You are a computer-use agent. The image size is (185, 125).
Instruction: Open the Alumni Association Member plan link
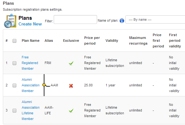coord(30,85)
